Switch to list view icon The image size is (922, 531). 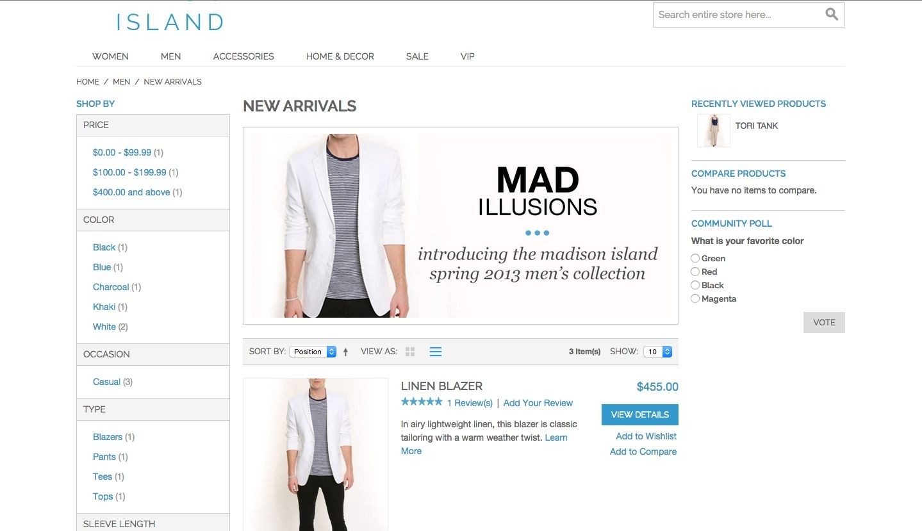coord(436,352)
